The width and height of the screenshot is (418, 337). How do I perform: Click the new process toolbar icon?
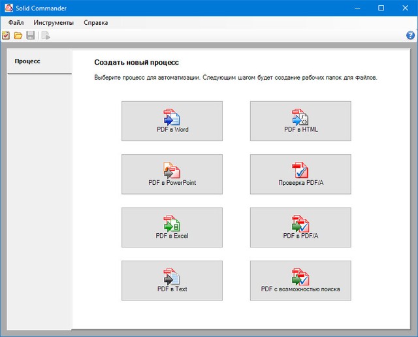pyautogui.click(x=7, y=35)
